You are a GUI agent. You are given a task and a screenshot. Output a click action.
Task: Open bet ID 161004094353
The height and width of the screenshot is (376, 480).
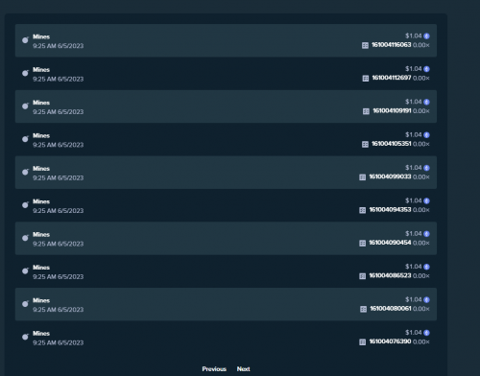pos(390,209)
